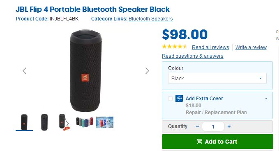Select the first front-view speaker thumbnail
The image size is (279, 151).
point(24,122)
